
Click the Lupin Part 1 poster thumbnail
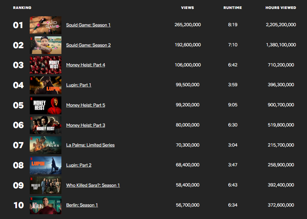(45, 85)
